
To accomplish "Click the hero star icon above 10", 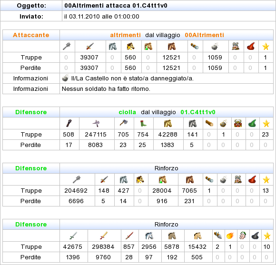I will coord(267,236).
